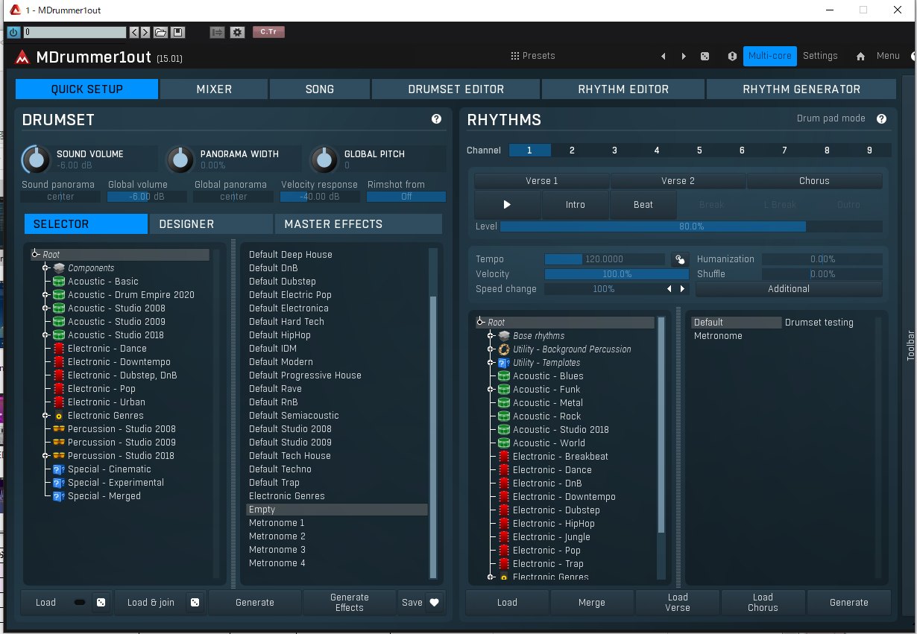Adjust the Level 80.0% slider
Image resolution: width=917 pixels, height=634 pixels.
click(691, 226)
